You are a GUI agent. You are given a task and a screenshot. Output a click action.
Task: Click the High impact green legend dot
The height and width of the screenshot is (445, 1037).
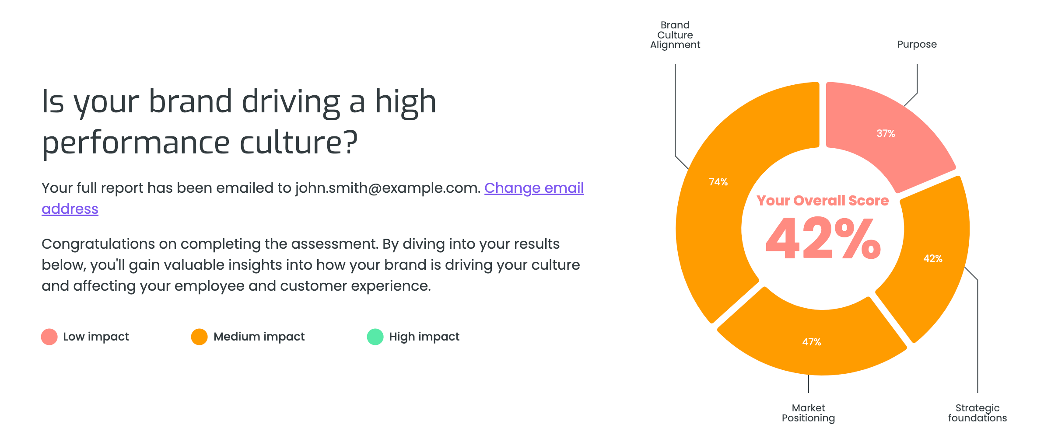(375, 337)
